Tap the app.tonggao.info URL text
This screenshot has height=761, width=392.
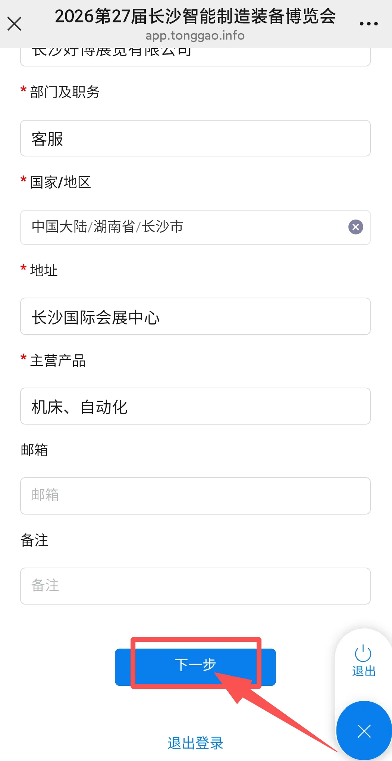pyautogui.click(x=195, y=36)
